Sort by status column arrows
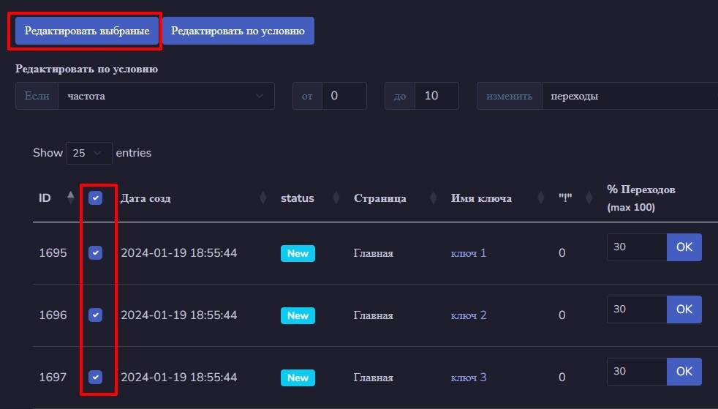This screenshot has width=718, height=409. [336, 198]
